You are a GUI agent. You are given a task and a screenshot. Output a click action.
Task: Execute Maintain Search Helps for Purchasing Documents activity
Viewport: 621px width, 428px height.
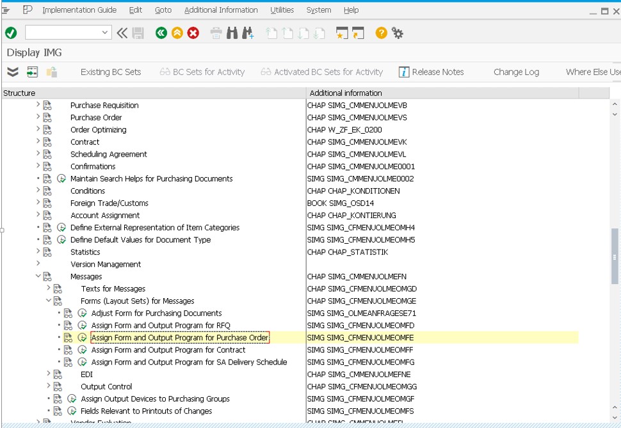pyautogui.click(x=61, y=178)
